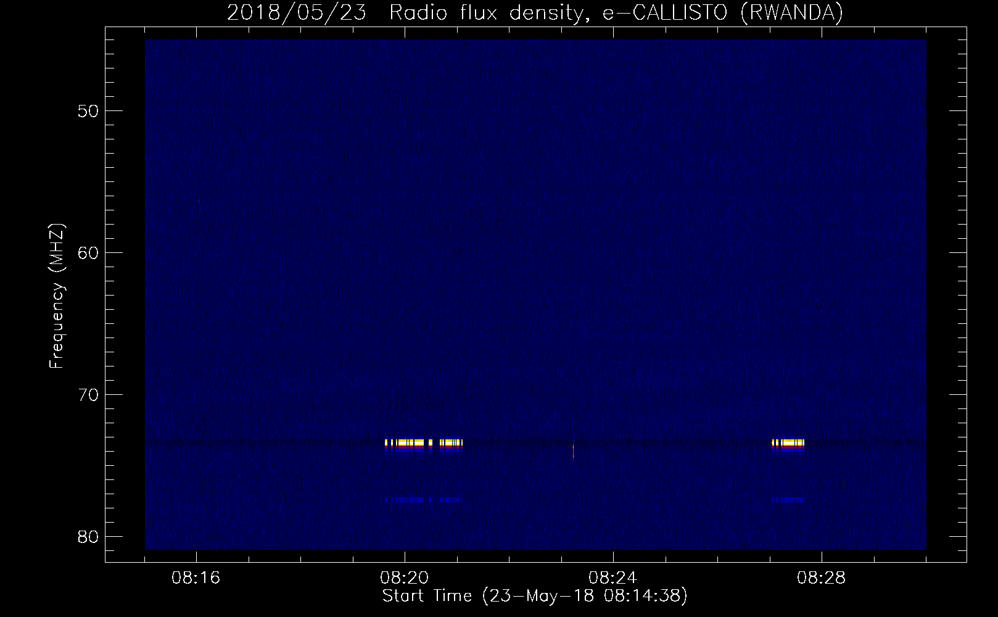Viewport: 998px width, 617px height.
Task: Click the '50' frequency tick label
Action: coord(87,111)
